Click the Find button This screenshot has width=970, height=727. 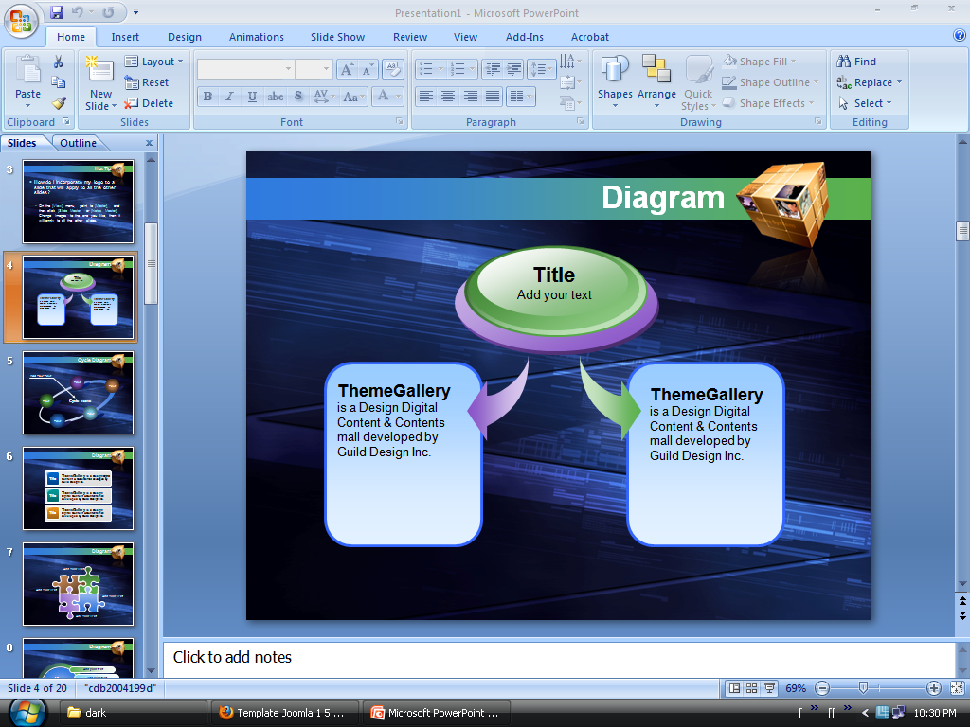pyautogui.click(x=856, y=62)
